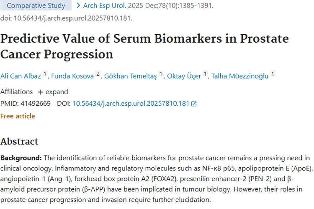Click the plus icon next to expand
The height and width of the screenshot is (209, 314).
pyautogui.click(x=40, y=92)
